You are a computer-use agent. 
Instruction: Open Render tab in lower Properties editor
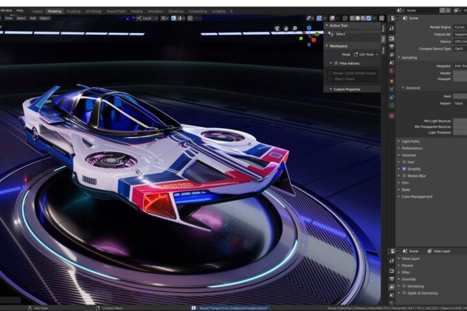tap(392, 271)
